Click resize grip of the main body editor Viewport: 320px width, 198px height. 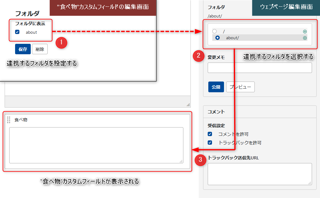coord(188,105)
